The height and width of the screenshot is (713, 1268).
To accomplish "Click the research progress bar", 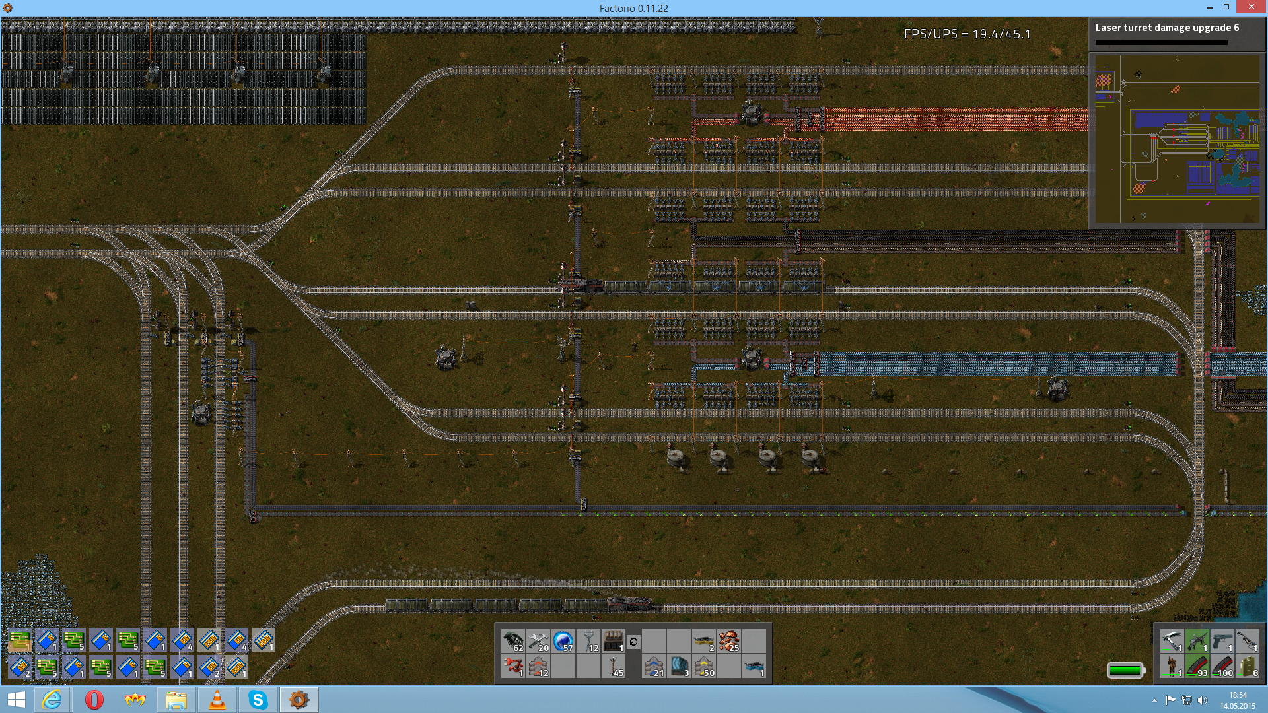I will tap(1161, 43).
